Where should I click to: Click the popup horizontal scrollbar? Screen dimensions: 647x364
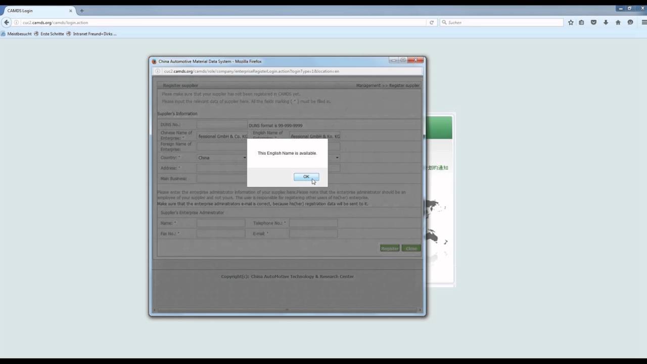tap(287, 310)
